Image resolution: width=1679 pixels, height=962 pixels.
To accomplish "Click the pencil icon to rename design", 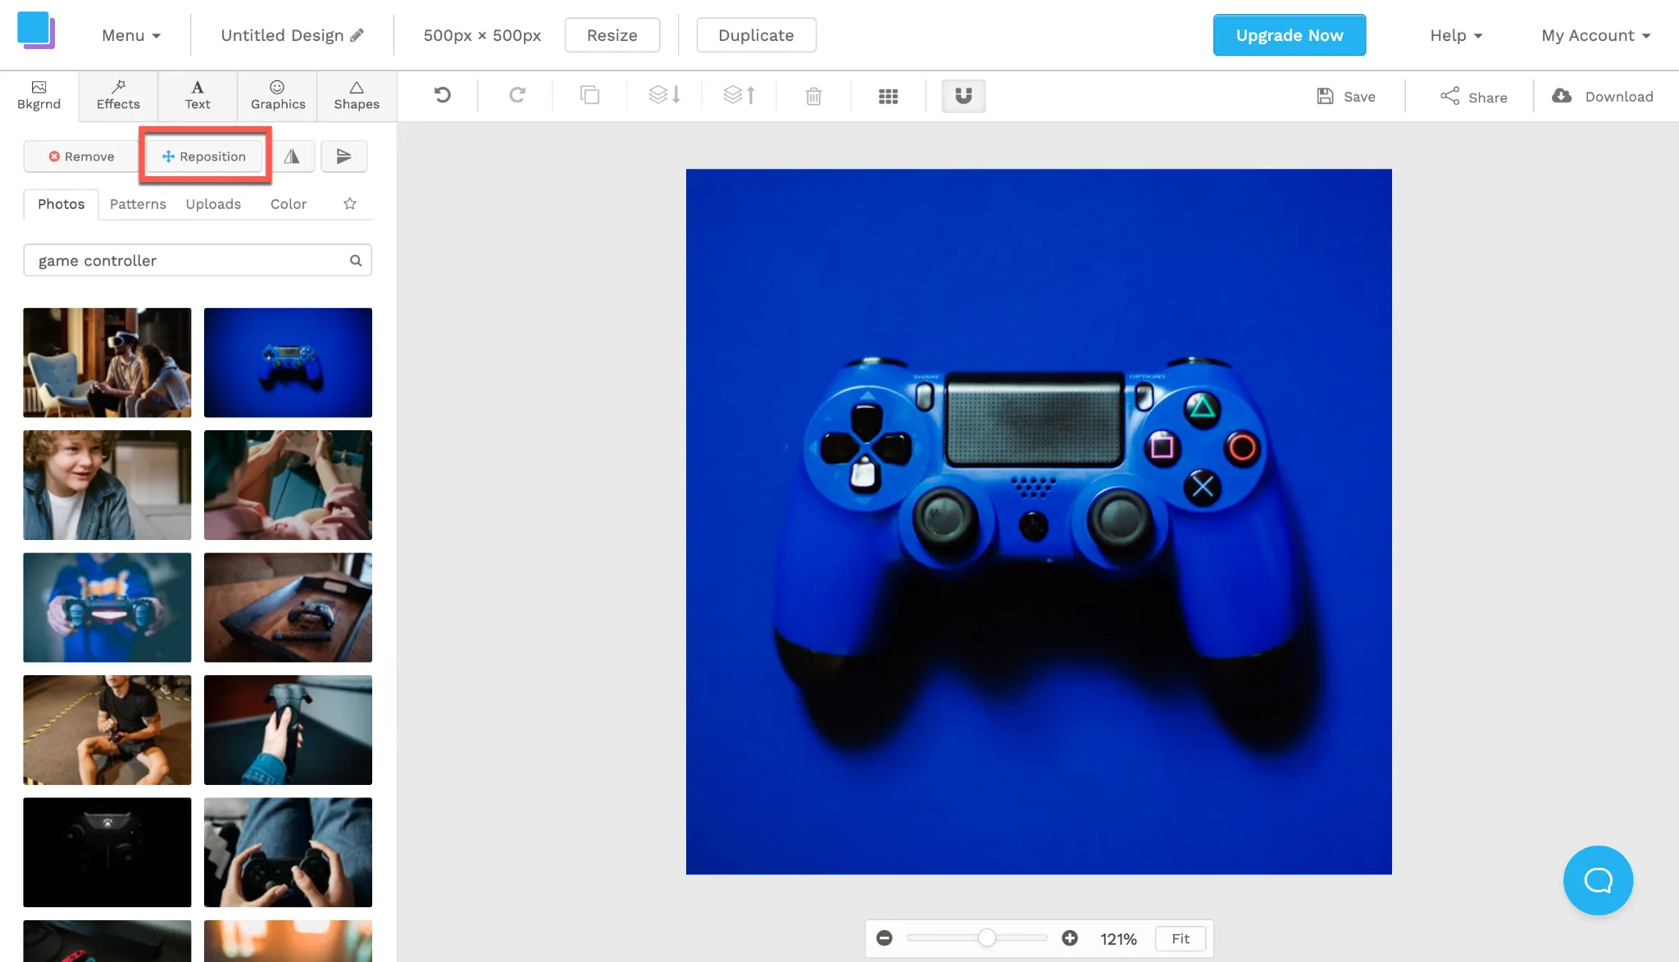I will click(x=357, y=35).
